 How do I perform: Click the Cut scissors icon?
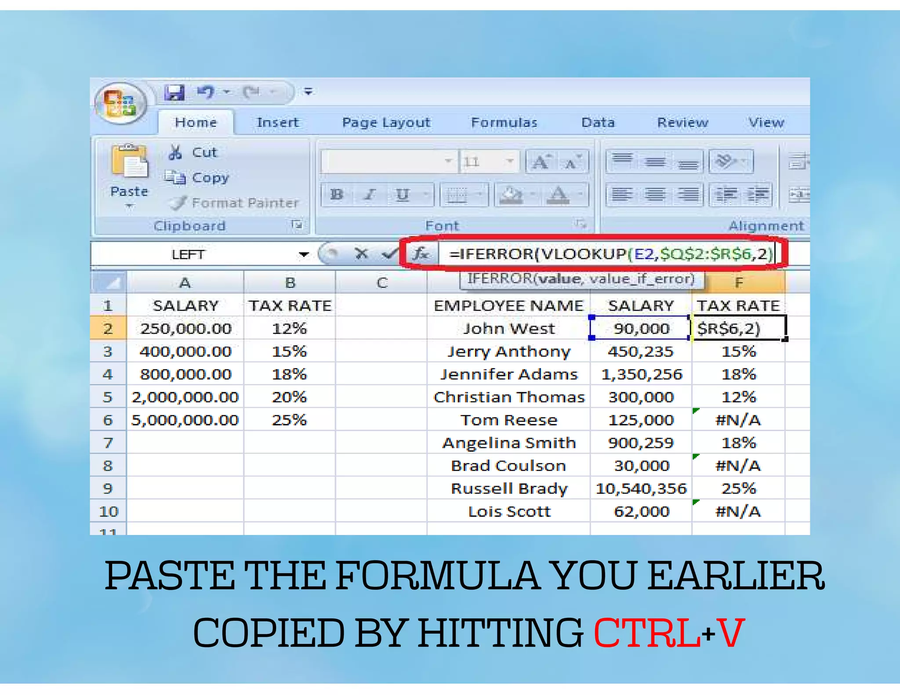[x=175, y=152]
